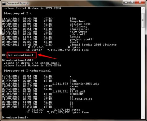Close the Command Prompt window

click(x=140, y=2)
